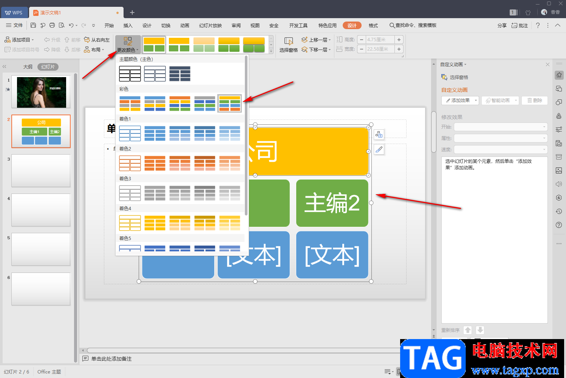The height and width of the screenshot is (378, 566).
Task: Increase the height value with plus button
Action: tap(399, 40)
